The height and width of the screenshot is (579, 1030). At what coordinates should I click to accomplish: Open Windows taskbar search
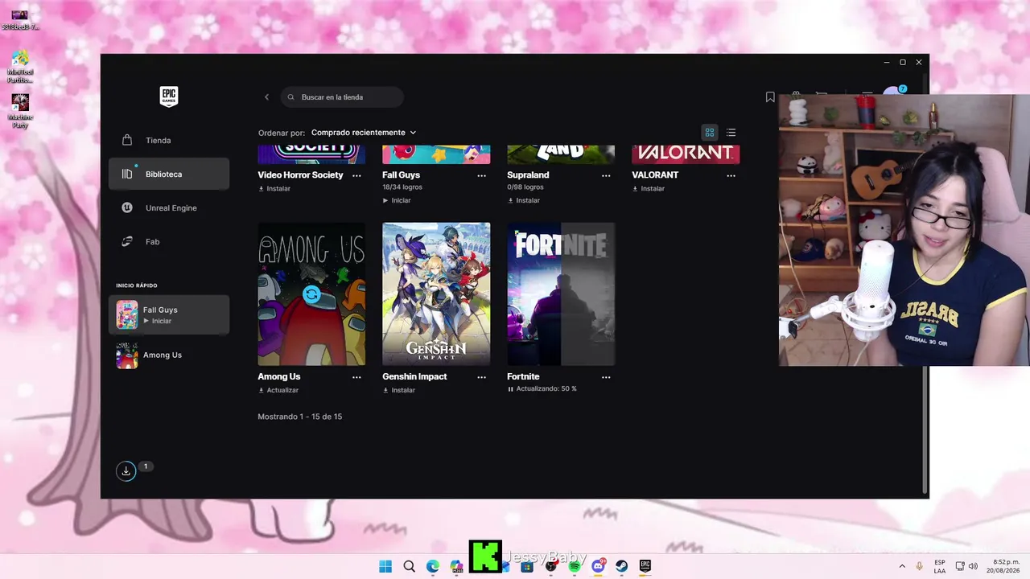coord(409,566)
